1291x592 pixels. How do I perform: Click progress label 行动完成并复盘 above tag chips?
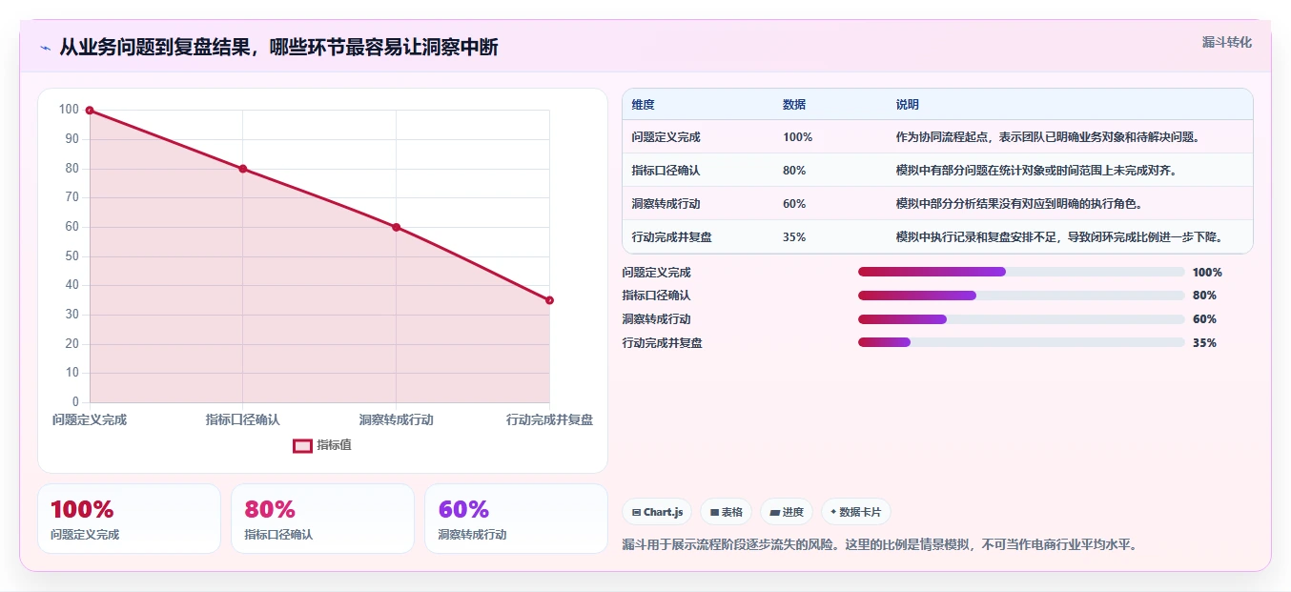click(x=662, y=343)
